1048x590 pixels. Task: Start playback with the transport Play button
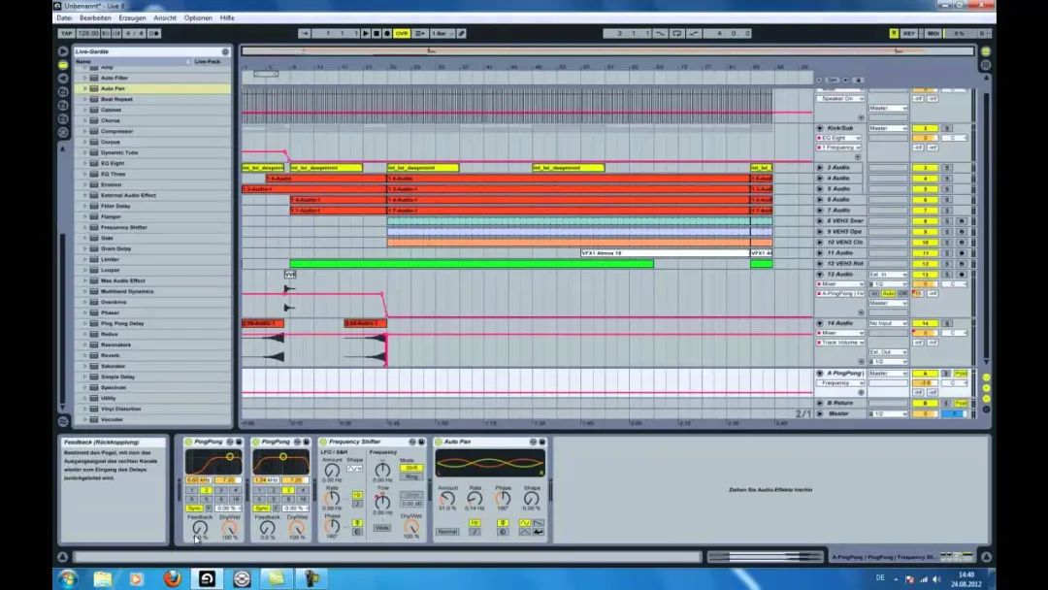[x=366, y=33]
